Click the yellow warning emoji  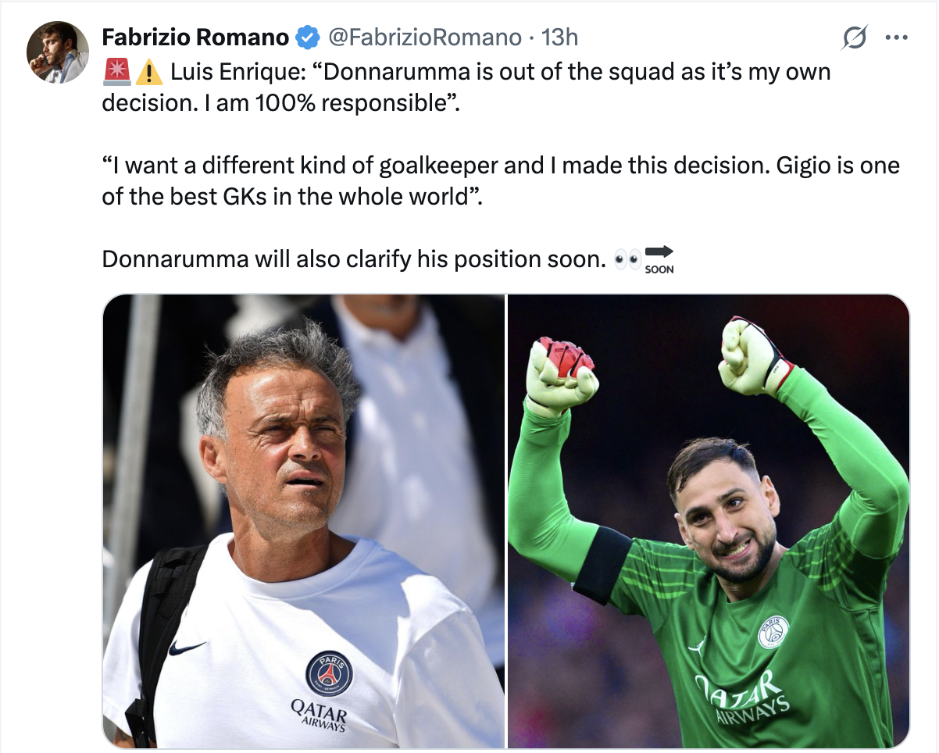pyautogui.click(x=148, y=73)
